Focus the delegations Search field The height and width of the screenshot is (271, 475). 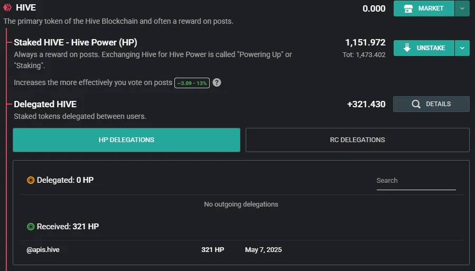(x=416, y=181)
